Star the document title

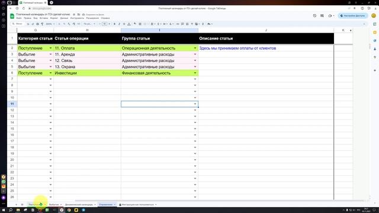(74, 14)
